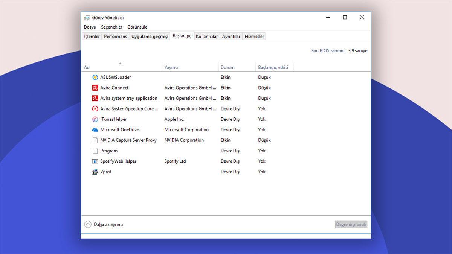Click the Task Manager title bar icon

point(87,18)
